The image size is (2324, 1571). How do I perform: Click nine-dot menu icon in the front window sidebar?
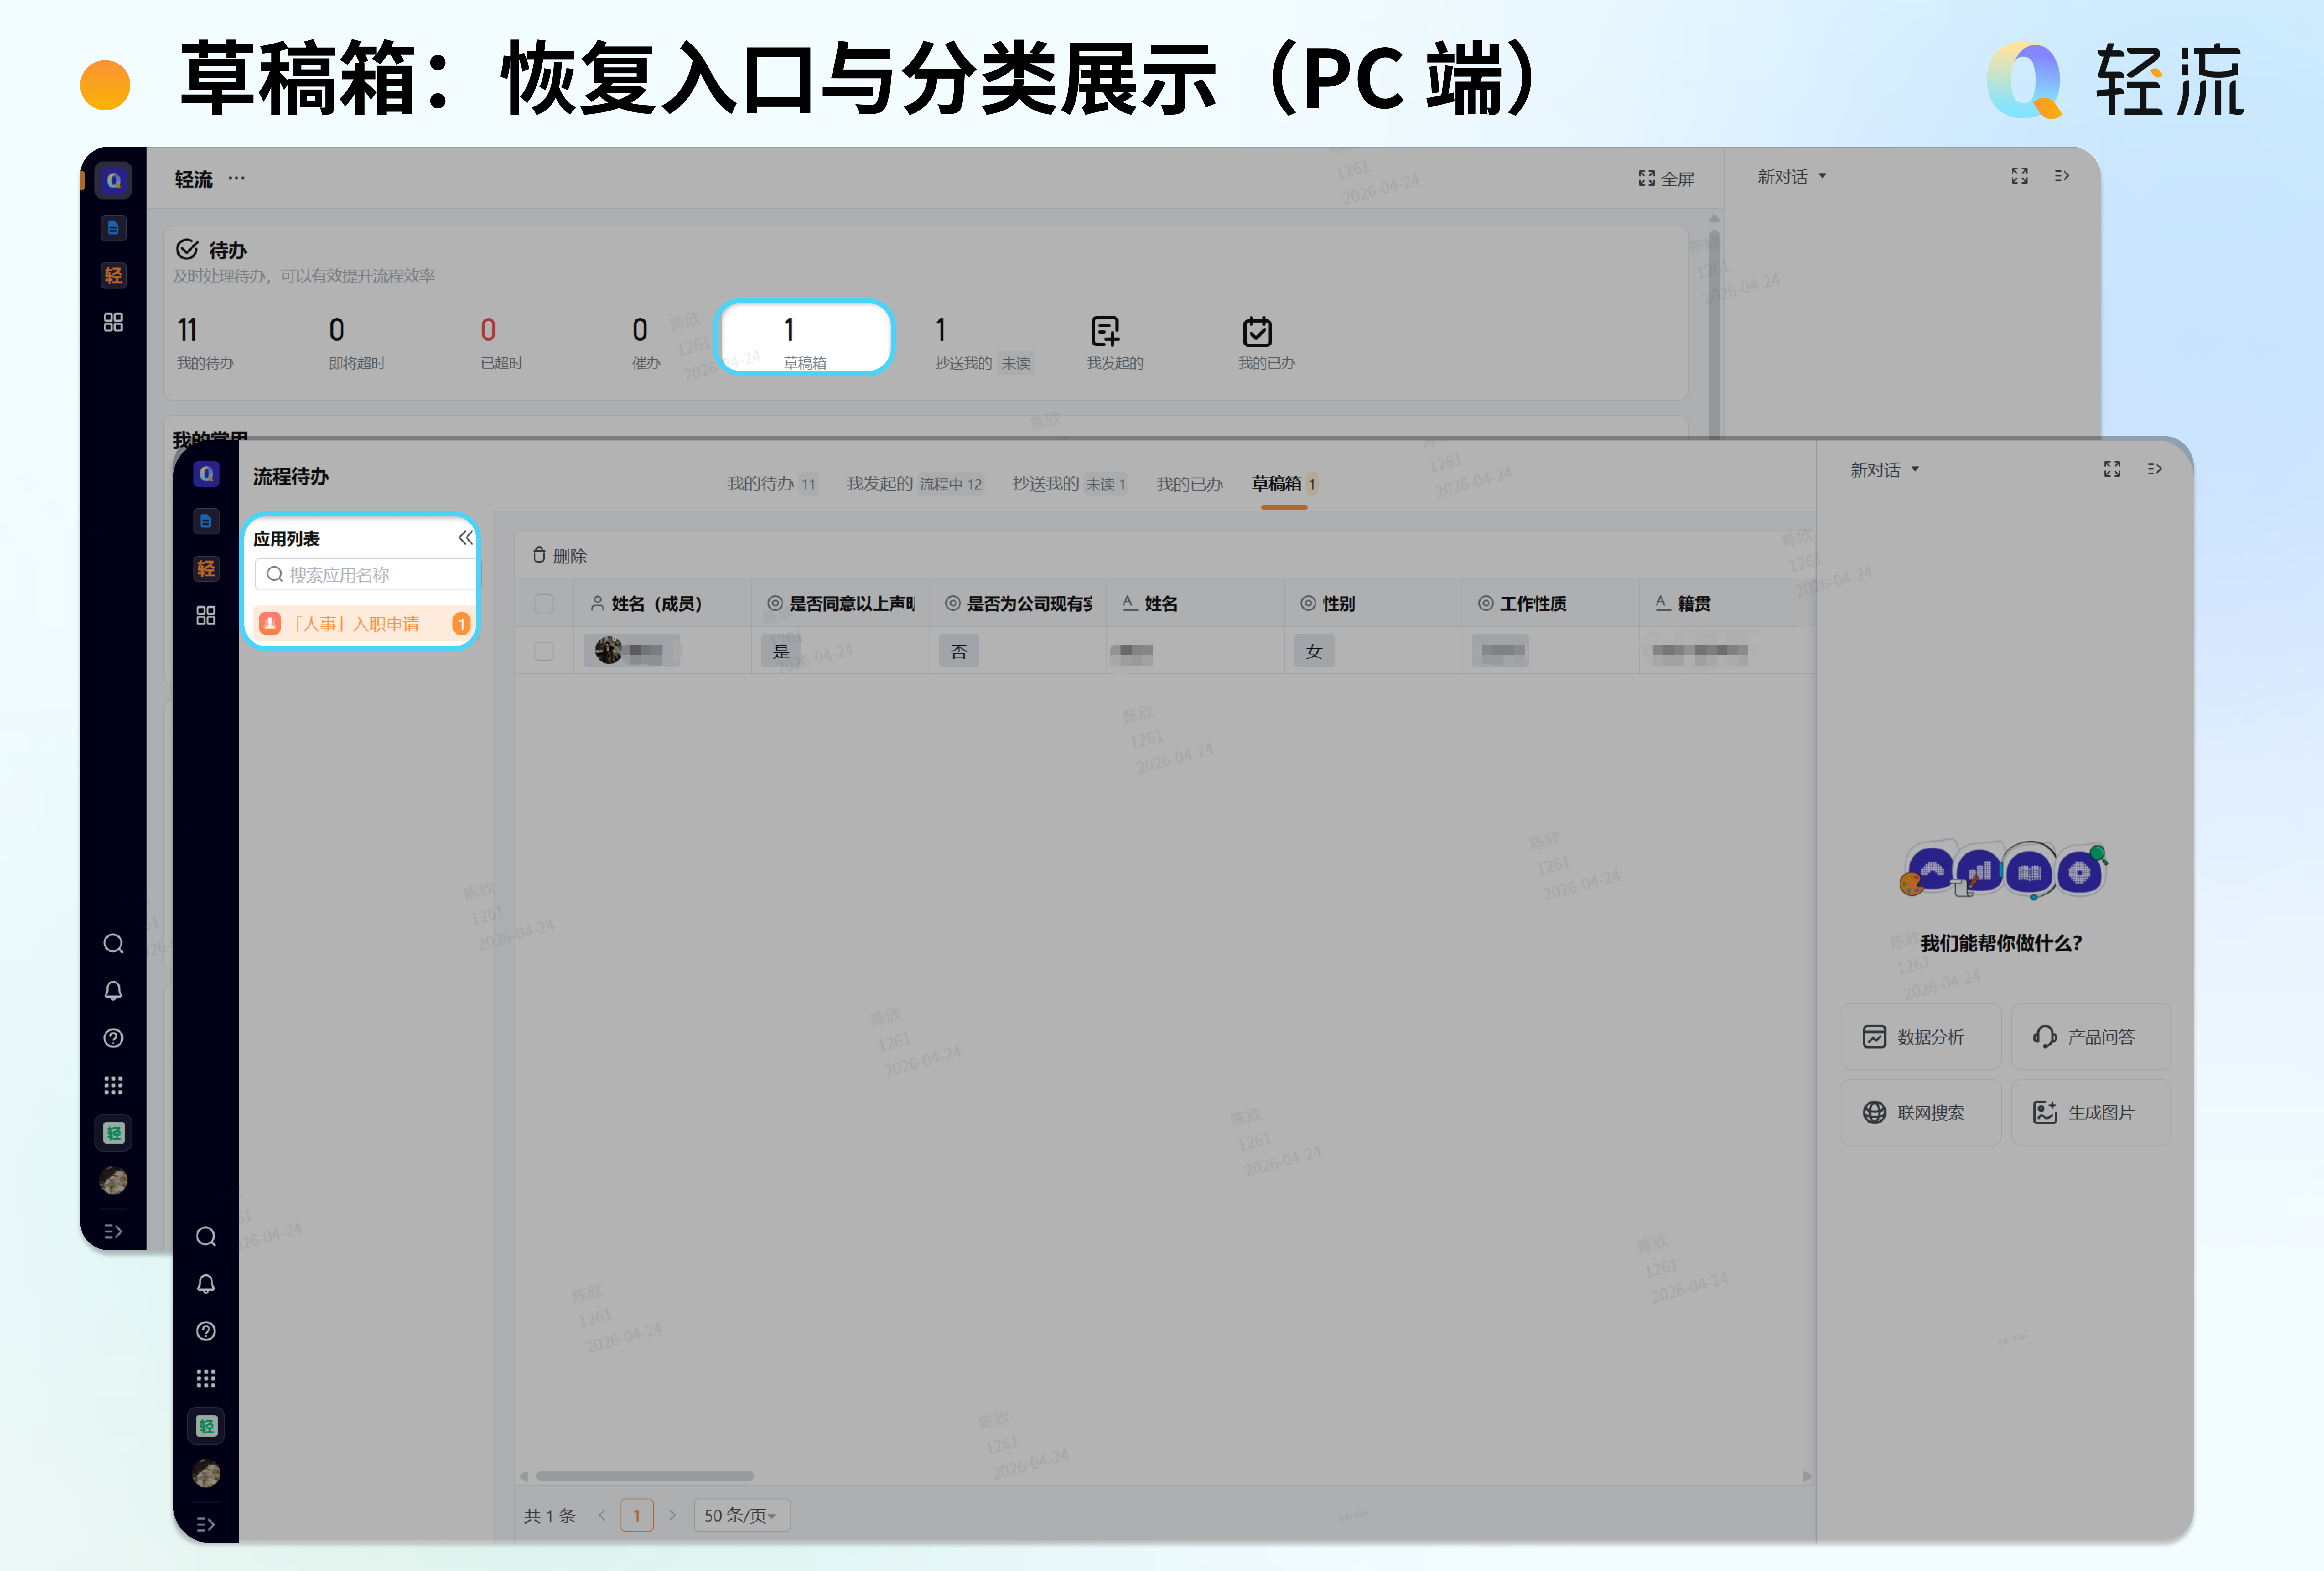click(206, 1378)
